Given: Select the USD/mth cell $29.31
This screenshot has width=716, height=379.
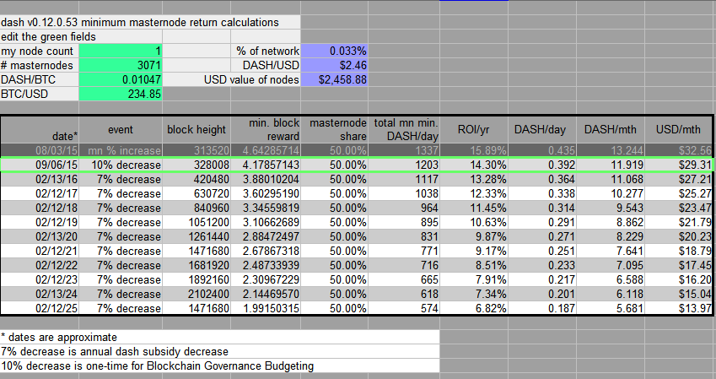Looking at the screenshot, I should click(x=678, y=165).
